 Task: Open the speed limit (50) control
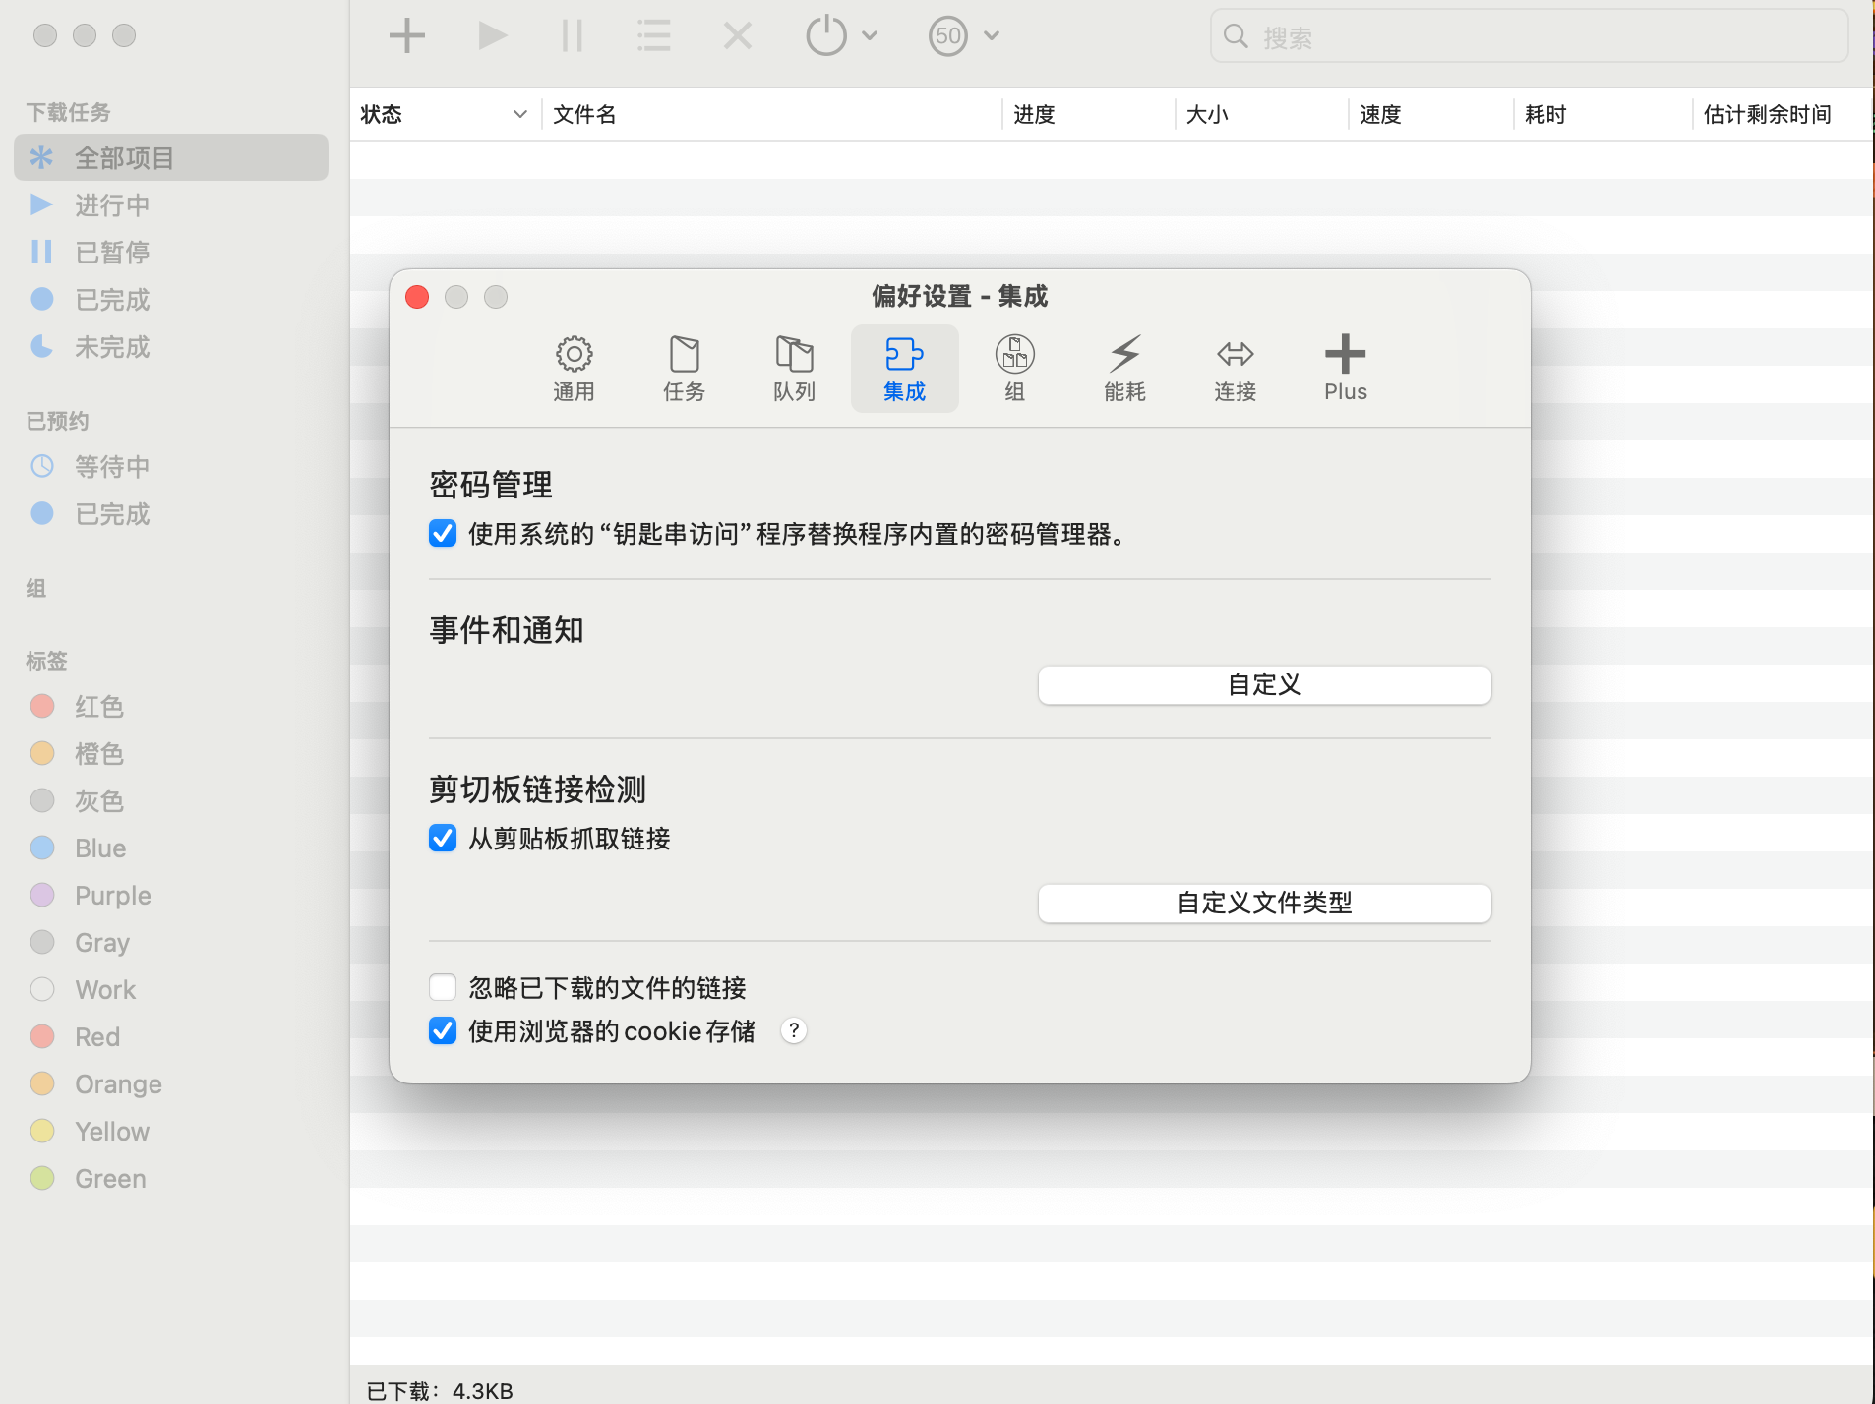(x=947, y=35)
